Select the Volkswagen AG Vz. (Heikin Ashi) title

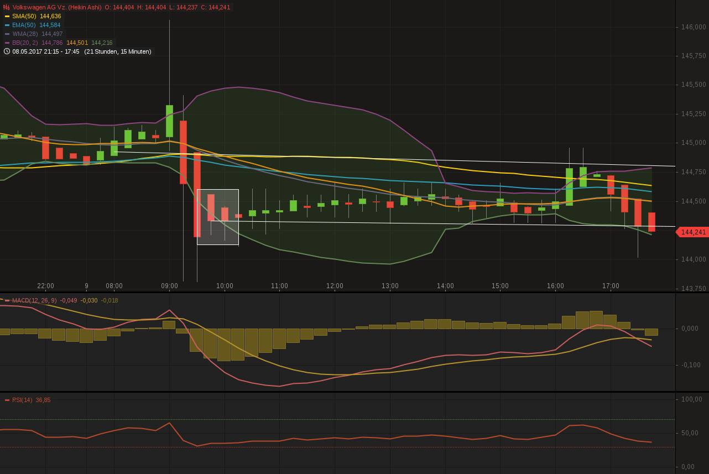(x=57, y=7)
